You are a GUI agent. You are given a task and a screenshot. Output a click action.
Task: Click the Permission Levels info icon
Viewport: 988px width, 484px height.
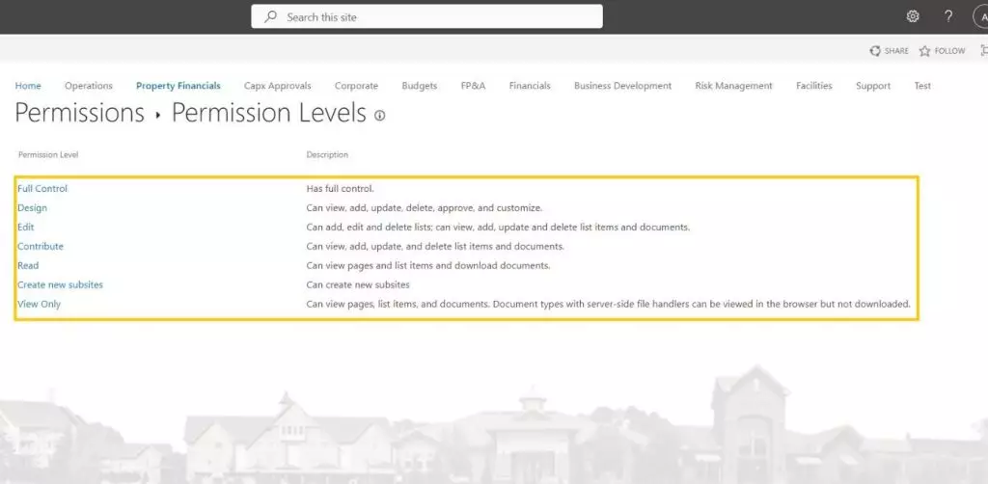coord(379,116)
